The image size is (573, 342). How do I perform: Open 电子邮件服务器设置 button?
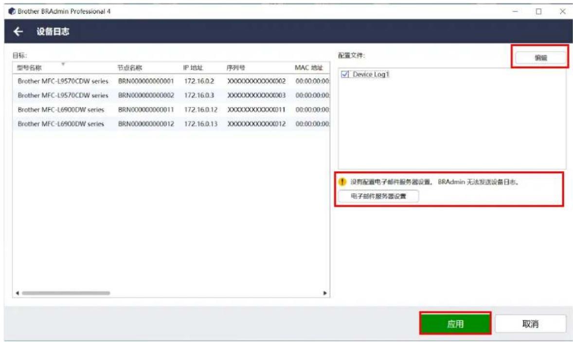coord(378,196)
